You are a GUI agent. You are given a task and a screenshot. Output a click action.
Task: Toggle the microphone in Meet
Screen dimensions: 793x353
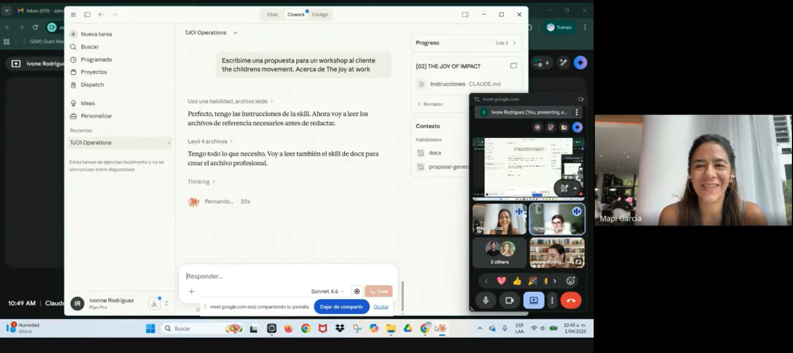(x=485, y=301)
